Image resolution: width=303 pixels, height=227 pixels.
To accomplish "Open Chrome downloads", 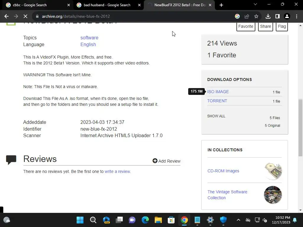I will 268,17.
